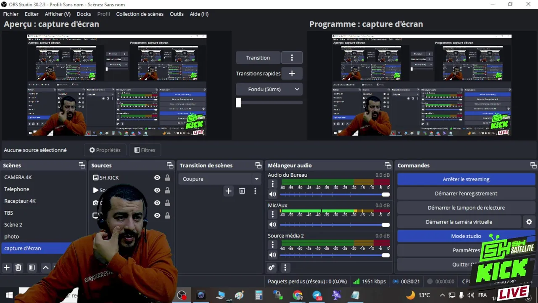The image size is (538, 303).
Task: Move selected scene up with arrow icon
Action: tap(45, 268)
